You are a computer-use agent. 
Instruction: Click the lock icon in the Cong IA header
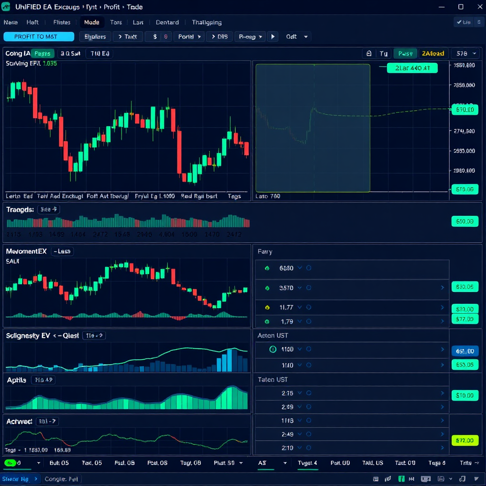369,53
